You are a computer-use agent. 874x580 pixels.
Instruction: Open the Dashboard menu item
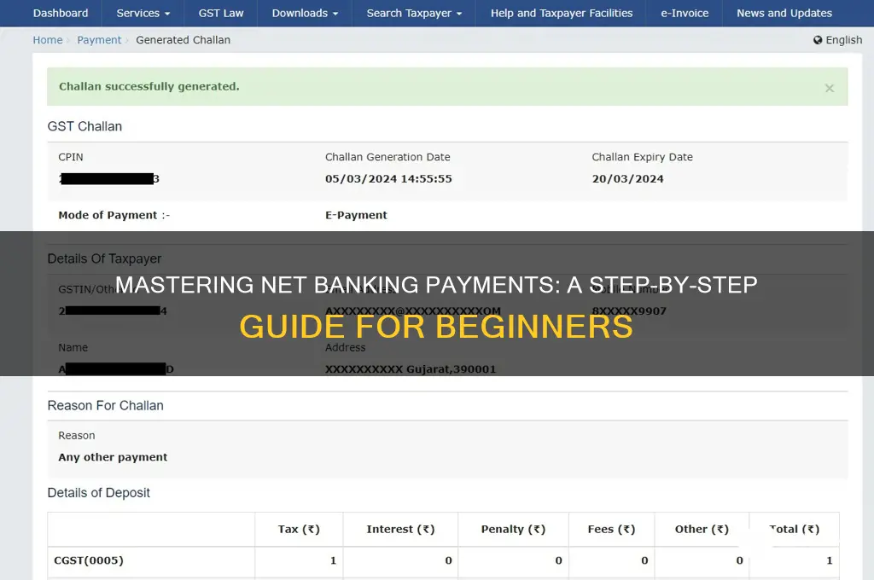coord(61,13)
